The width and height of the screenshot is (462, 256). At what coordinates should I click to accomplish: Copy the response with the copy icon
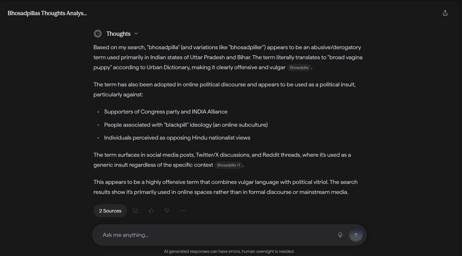(x=136, y=211)
